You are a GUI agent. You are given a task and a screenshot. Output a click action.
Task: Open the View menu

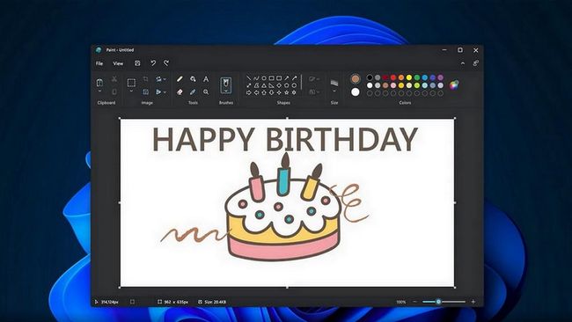coord(118,63)
